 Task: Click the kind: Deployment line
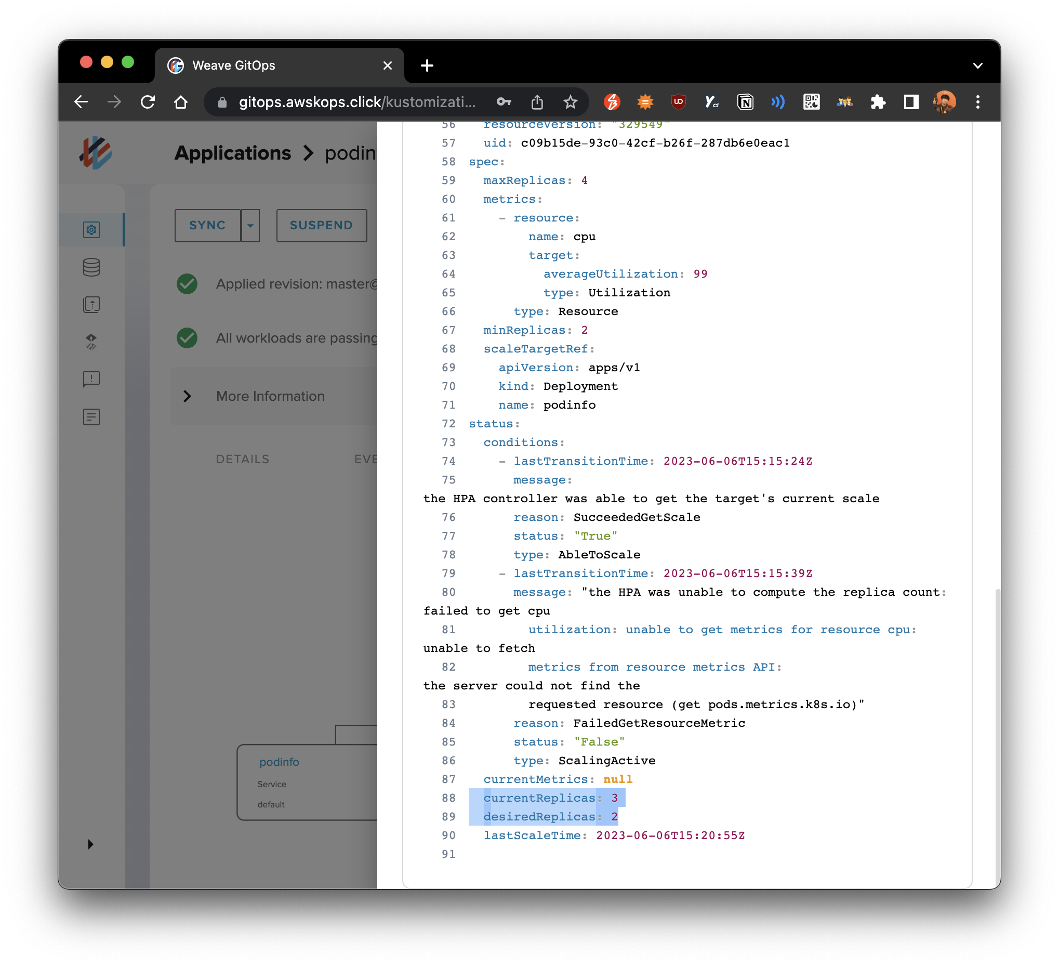(x=558, y=386)
